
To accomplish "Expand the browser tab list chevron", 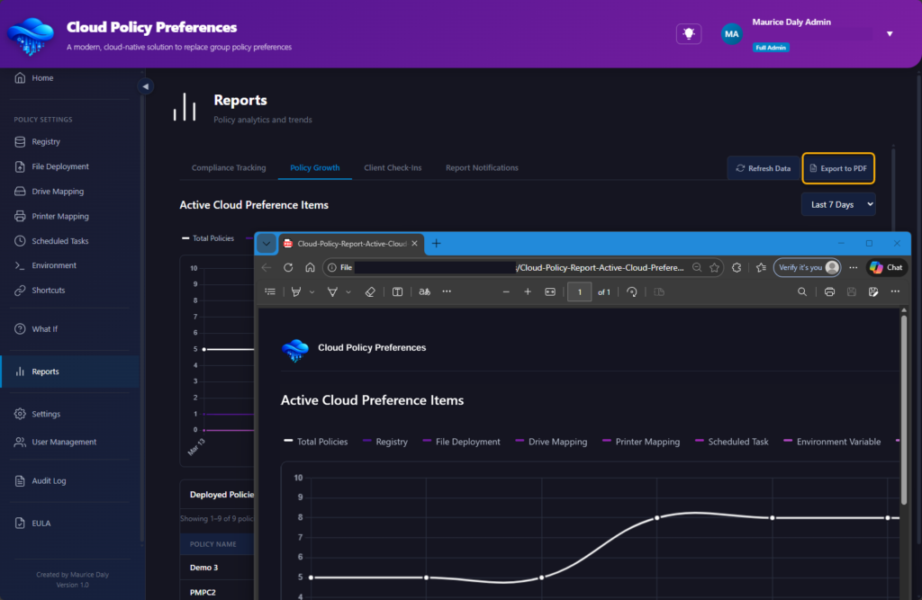I will 266,243.
